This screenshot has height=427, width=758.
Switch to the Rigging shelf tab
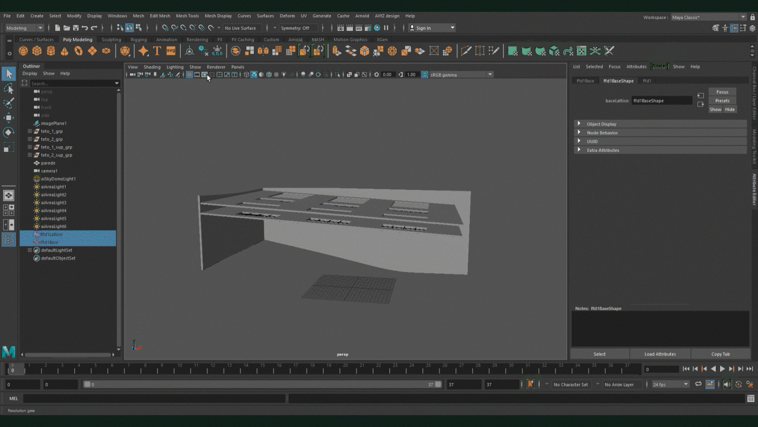(139, 40)
